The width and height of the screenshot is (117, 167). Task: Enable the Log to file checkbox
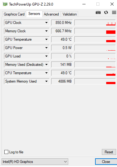pyautogui.click(x=6, y=152)
